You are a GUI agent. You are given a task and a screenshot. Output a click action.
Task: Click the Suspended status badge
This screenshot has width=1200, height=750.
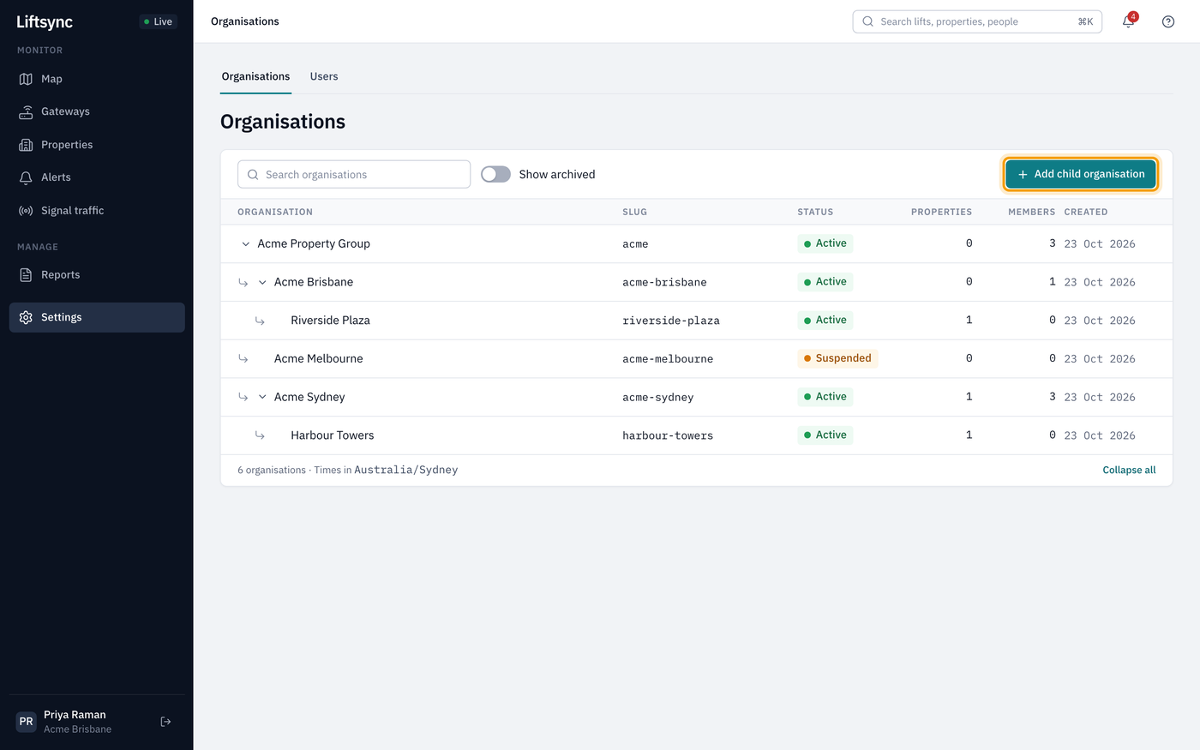837,358
